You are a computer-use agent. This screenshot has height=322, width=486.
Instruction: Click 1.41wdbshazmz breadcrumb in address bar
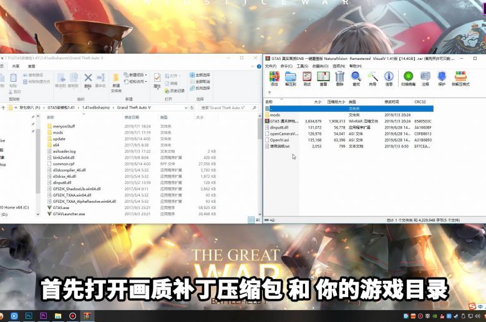[x=96, y=107]
